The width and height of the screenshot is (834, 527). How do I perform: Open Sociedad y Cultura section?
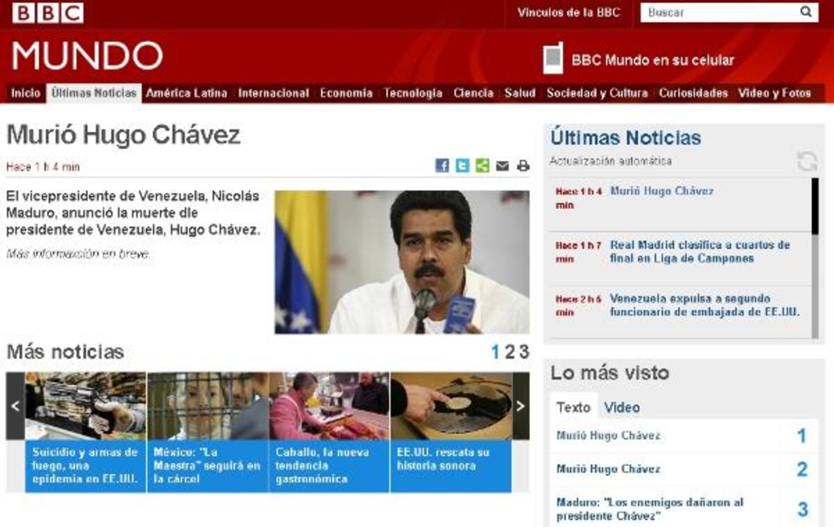[597, 93]
